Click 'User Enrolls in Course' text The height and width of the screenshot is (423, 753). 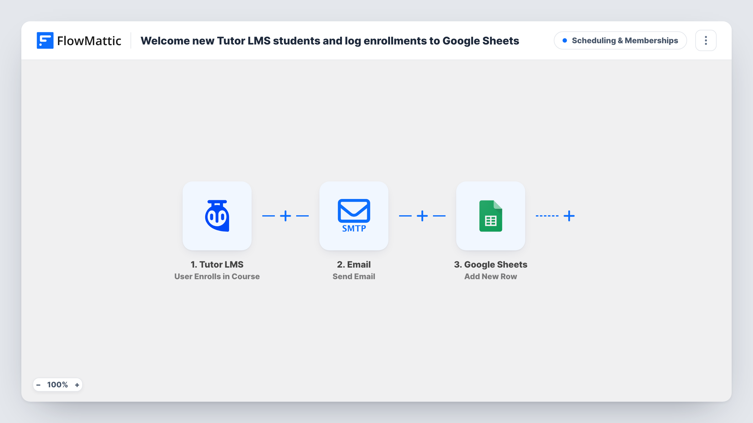pos(217,276)
